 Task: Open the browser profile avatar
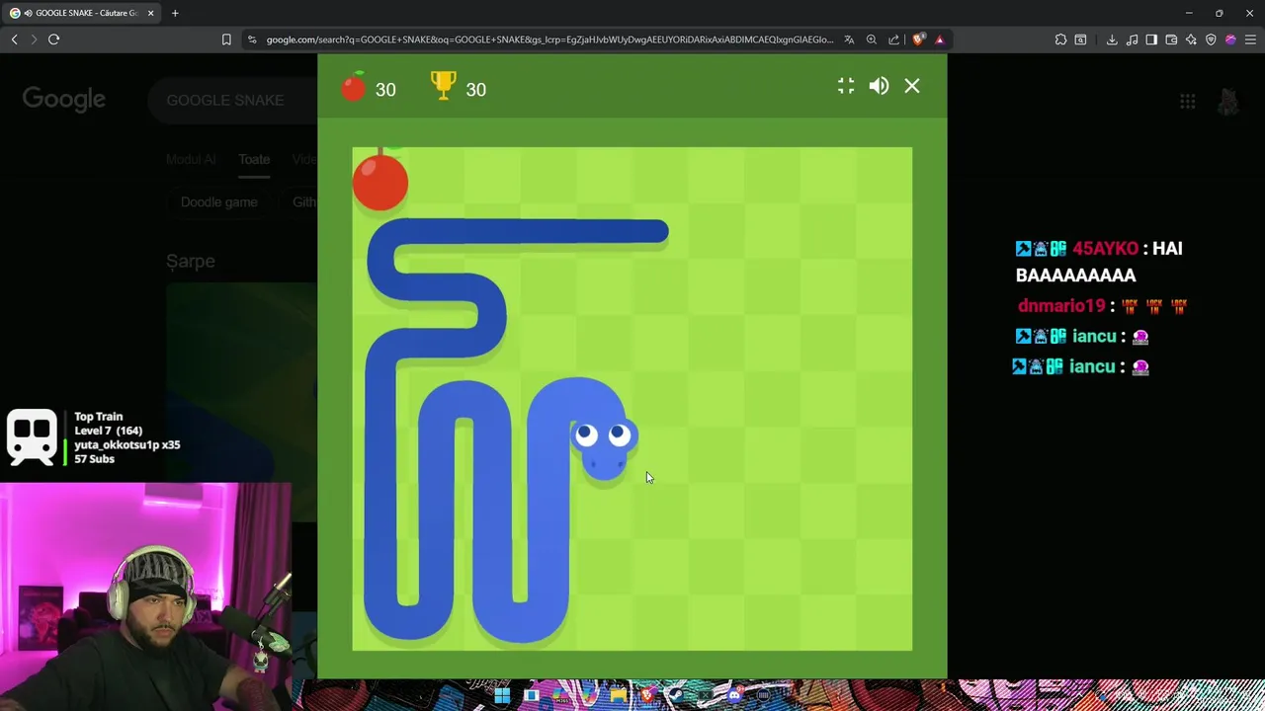click(1230, 39)
